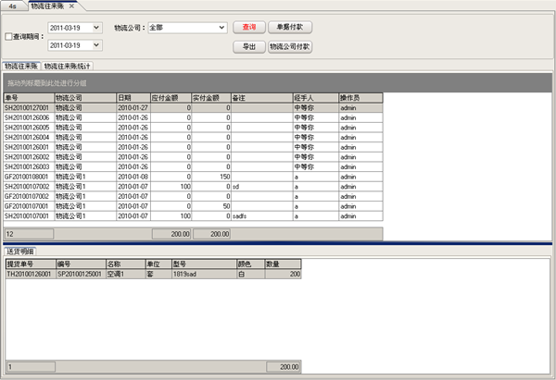Click the 单据付款 button

(x=289, y=27)
